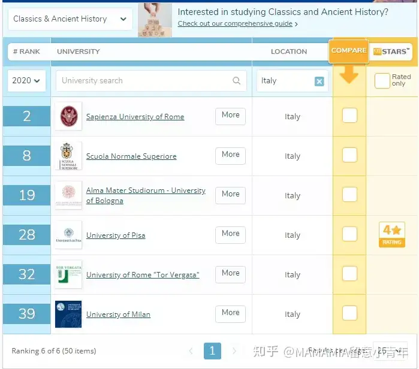
Task: Click the magnifier search icon
Action: [237, 81]
